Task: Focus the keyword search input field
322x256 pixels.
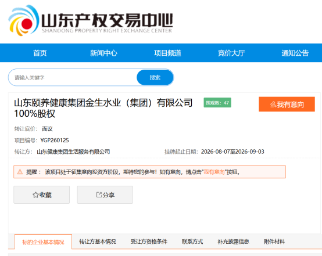Action: (x=73, y=78)
